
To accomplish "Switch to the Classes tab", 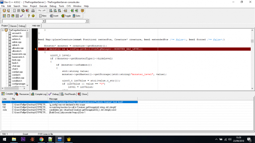I will point(13,26).
